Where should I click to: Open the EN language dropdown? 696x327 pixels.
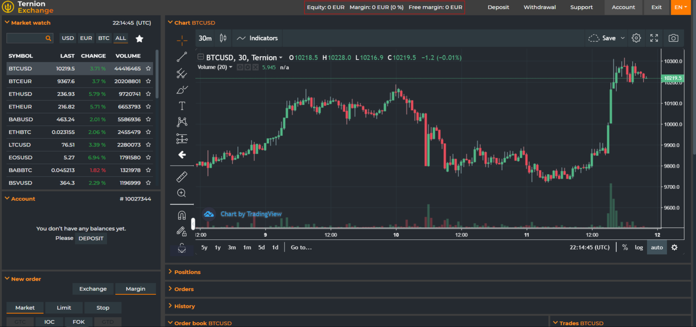[681, 7]
